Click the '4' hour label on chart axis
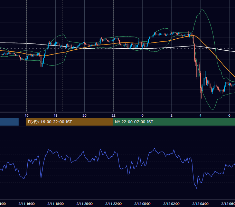 pos(200,116)
